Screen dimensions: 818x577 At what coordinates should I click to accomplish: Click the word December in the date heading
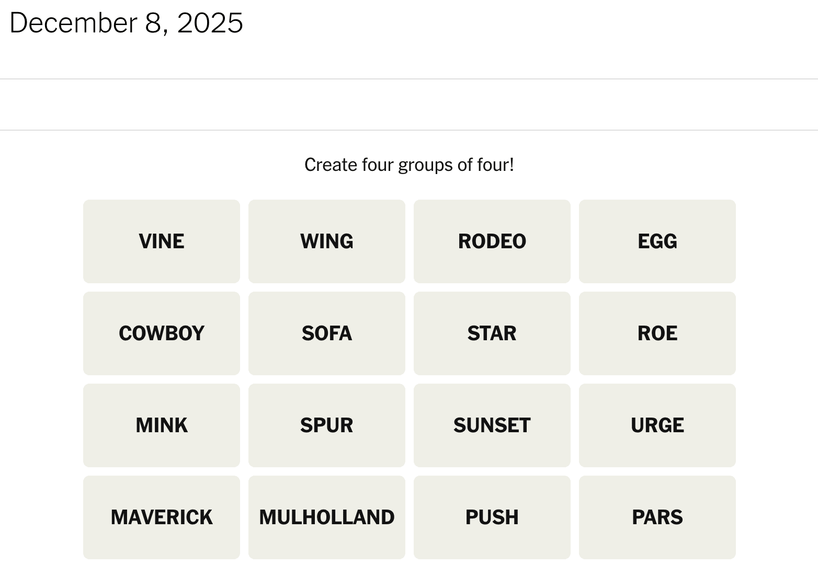[73, 23]
